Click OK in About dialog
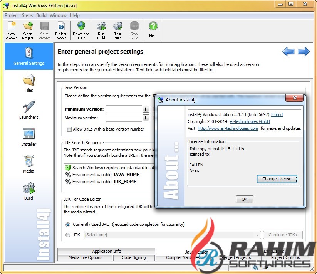This screenshot has width=317, height=274. point(245,199)
